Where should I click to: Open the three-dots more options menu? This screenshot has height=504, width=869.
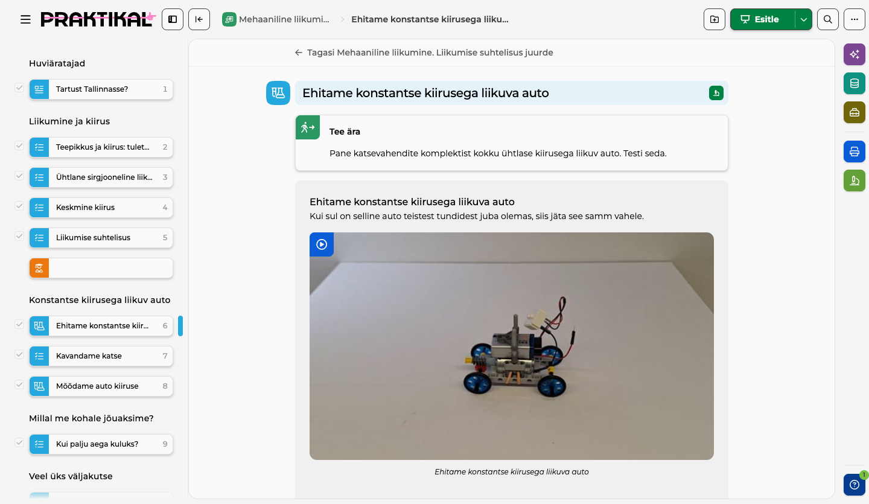pos(855,19)
